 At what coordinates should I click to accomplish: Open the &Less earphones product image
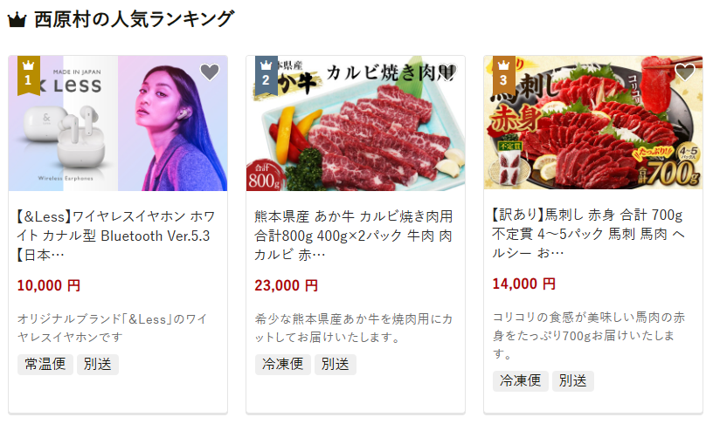pos(118,123)
